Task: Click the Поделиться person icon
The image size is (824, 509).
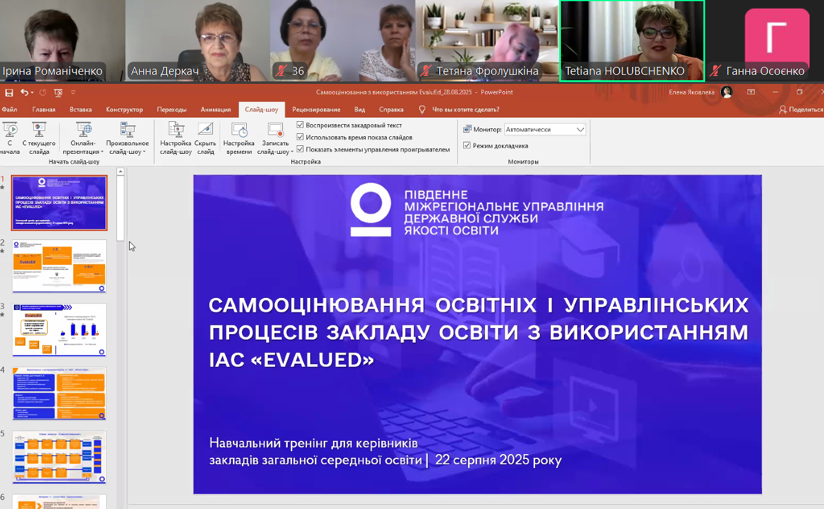Action: point(782,110)
